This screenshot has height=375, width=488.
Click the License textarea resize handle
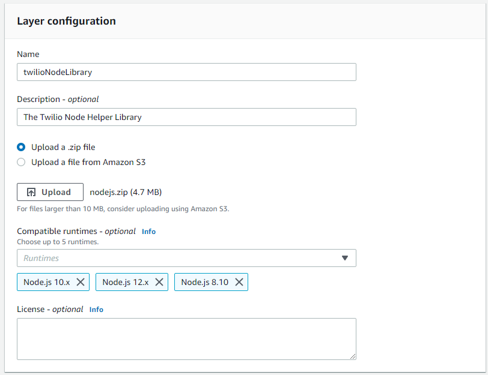point(353,356)
